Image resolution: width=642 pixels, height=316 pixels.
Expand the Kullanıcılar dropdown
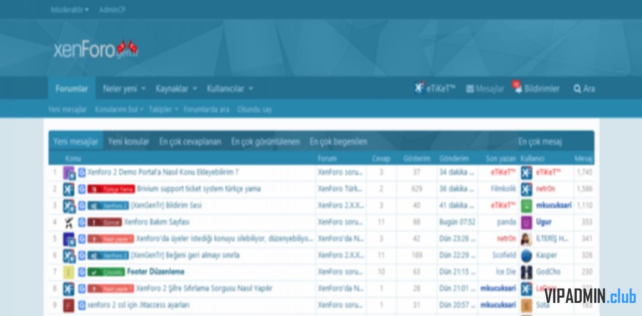click(229, 89)
